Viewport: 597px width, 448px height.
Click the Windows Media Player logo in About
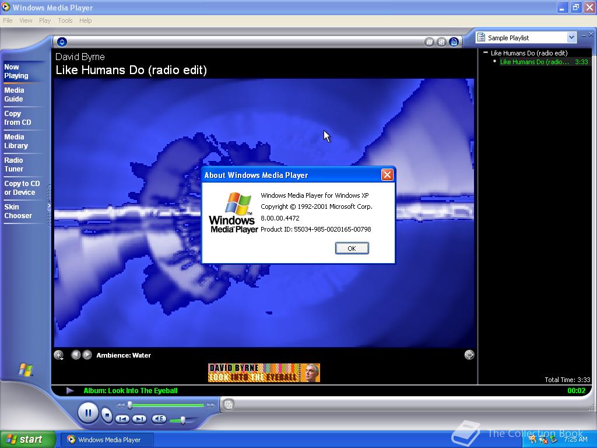(233, 212)
